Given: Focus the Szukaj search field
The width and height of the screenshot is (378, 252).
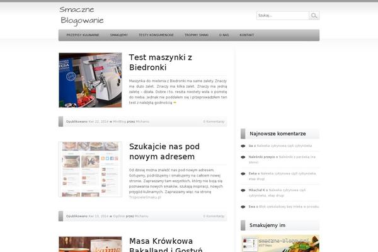Looking at the screenshot, I should (283, 15).
